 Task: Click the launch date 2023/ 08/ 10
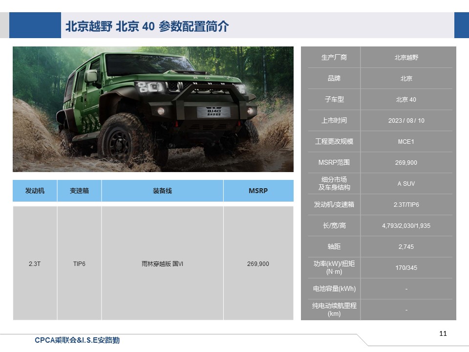(406, 121)
